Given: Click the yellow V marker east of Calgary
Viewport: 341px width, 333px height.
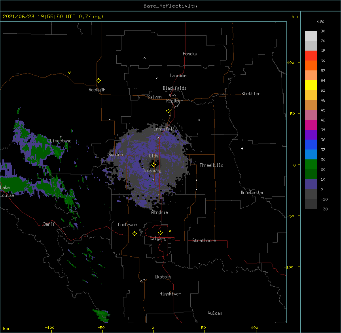Looking at the screenshot, I should click(x=170, y=231).
